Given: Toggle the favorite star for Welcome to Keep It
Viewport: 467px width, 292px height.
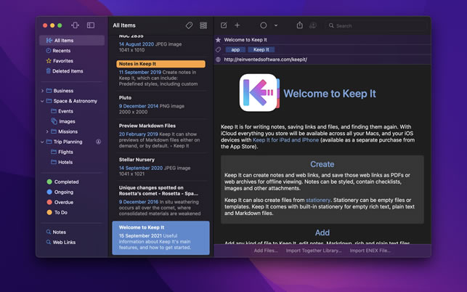Looking at the screenshot, I should tap(219, 40).
